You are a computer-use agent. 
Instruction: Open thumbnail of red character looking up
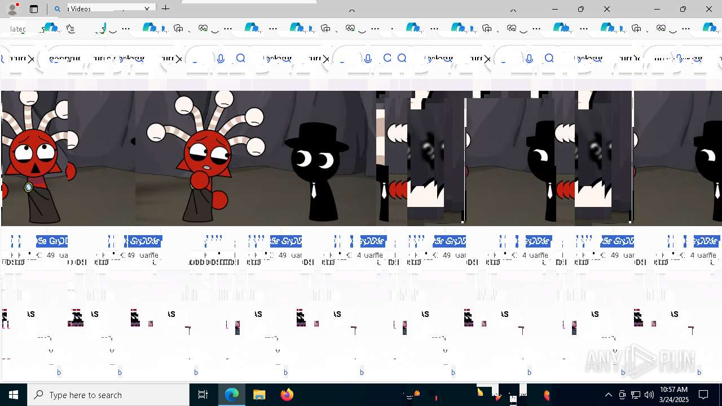click(34, 158)
